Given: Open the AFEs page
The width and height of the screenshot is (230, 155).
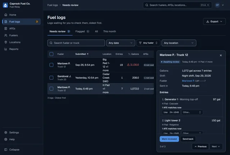Looking at the screenshot, I should point(22,28).
